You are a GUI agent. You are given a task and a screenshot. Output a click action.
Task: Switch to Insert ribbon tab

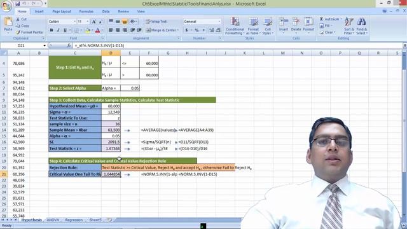point(39,11)
